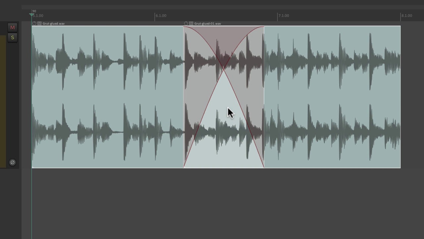Toggle the track phase invert button

pyautogui.click(x=12, y=162)
